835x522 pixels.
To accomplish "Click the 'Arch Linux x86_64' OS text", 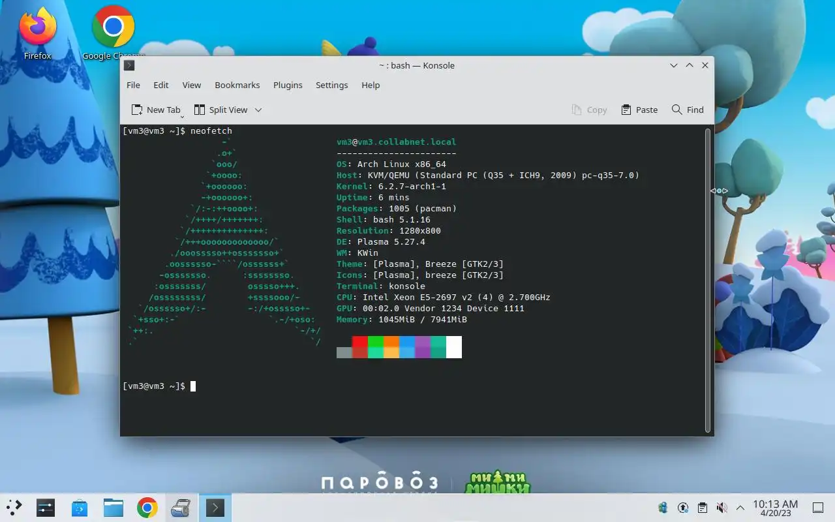I will coord(402,164).
